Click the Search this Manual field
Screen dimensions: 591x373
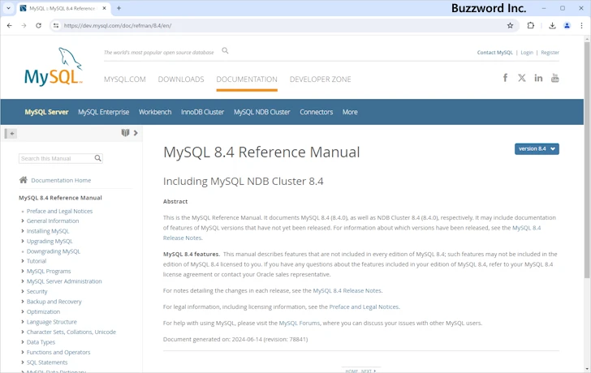pos(56,158)
